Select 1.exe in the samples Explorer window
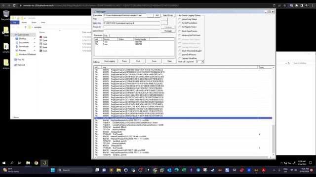316x177 pixels. click(43, 37)
